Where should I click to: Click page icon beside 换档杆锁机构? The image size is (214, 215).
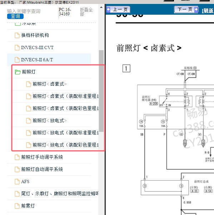click(17, 35)
